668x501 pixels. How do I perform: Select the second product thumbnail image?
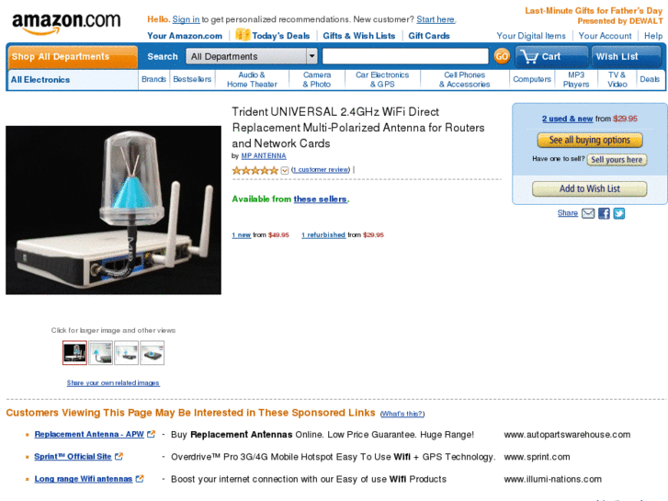click(100, 353)
